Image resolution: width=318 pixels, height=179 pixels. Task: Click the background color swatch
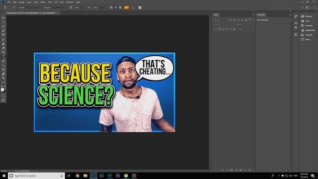4,91
